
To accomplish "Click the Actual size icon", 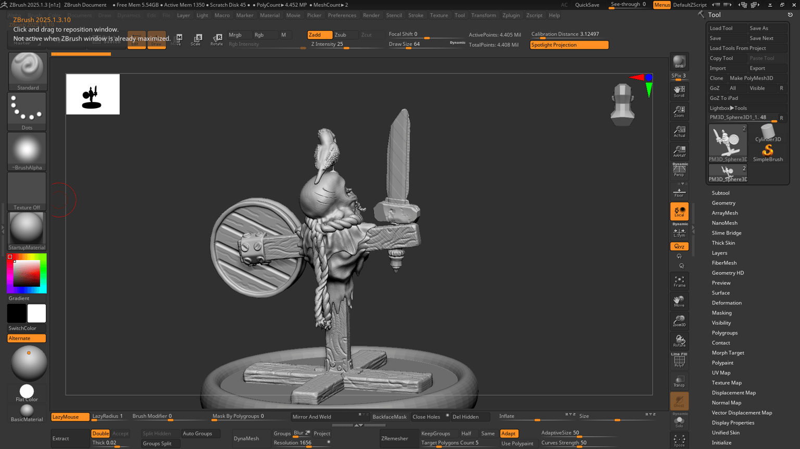I will [679, 131].
